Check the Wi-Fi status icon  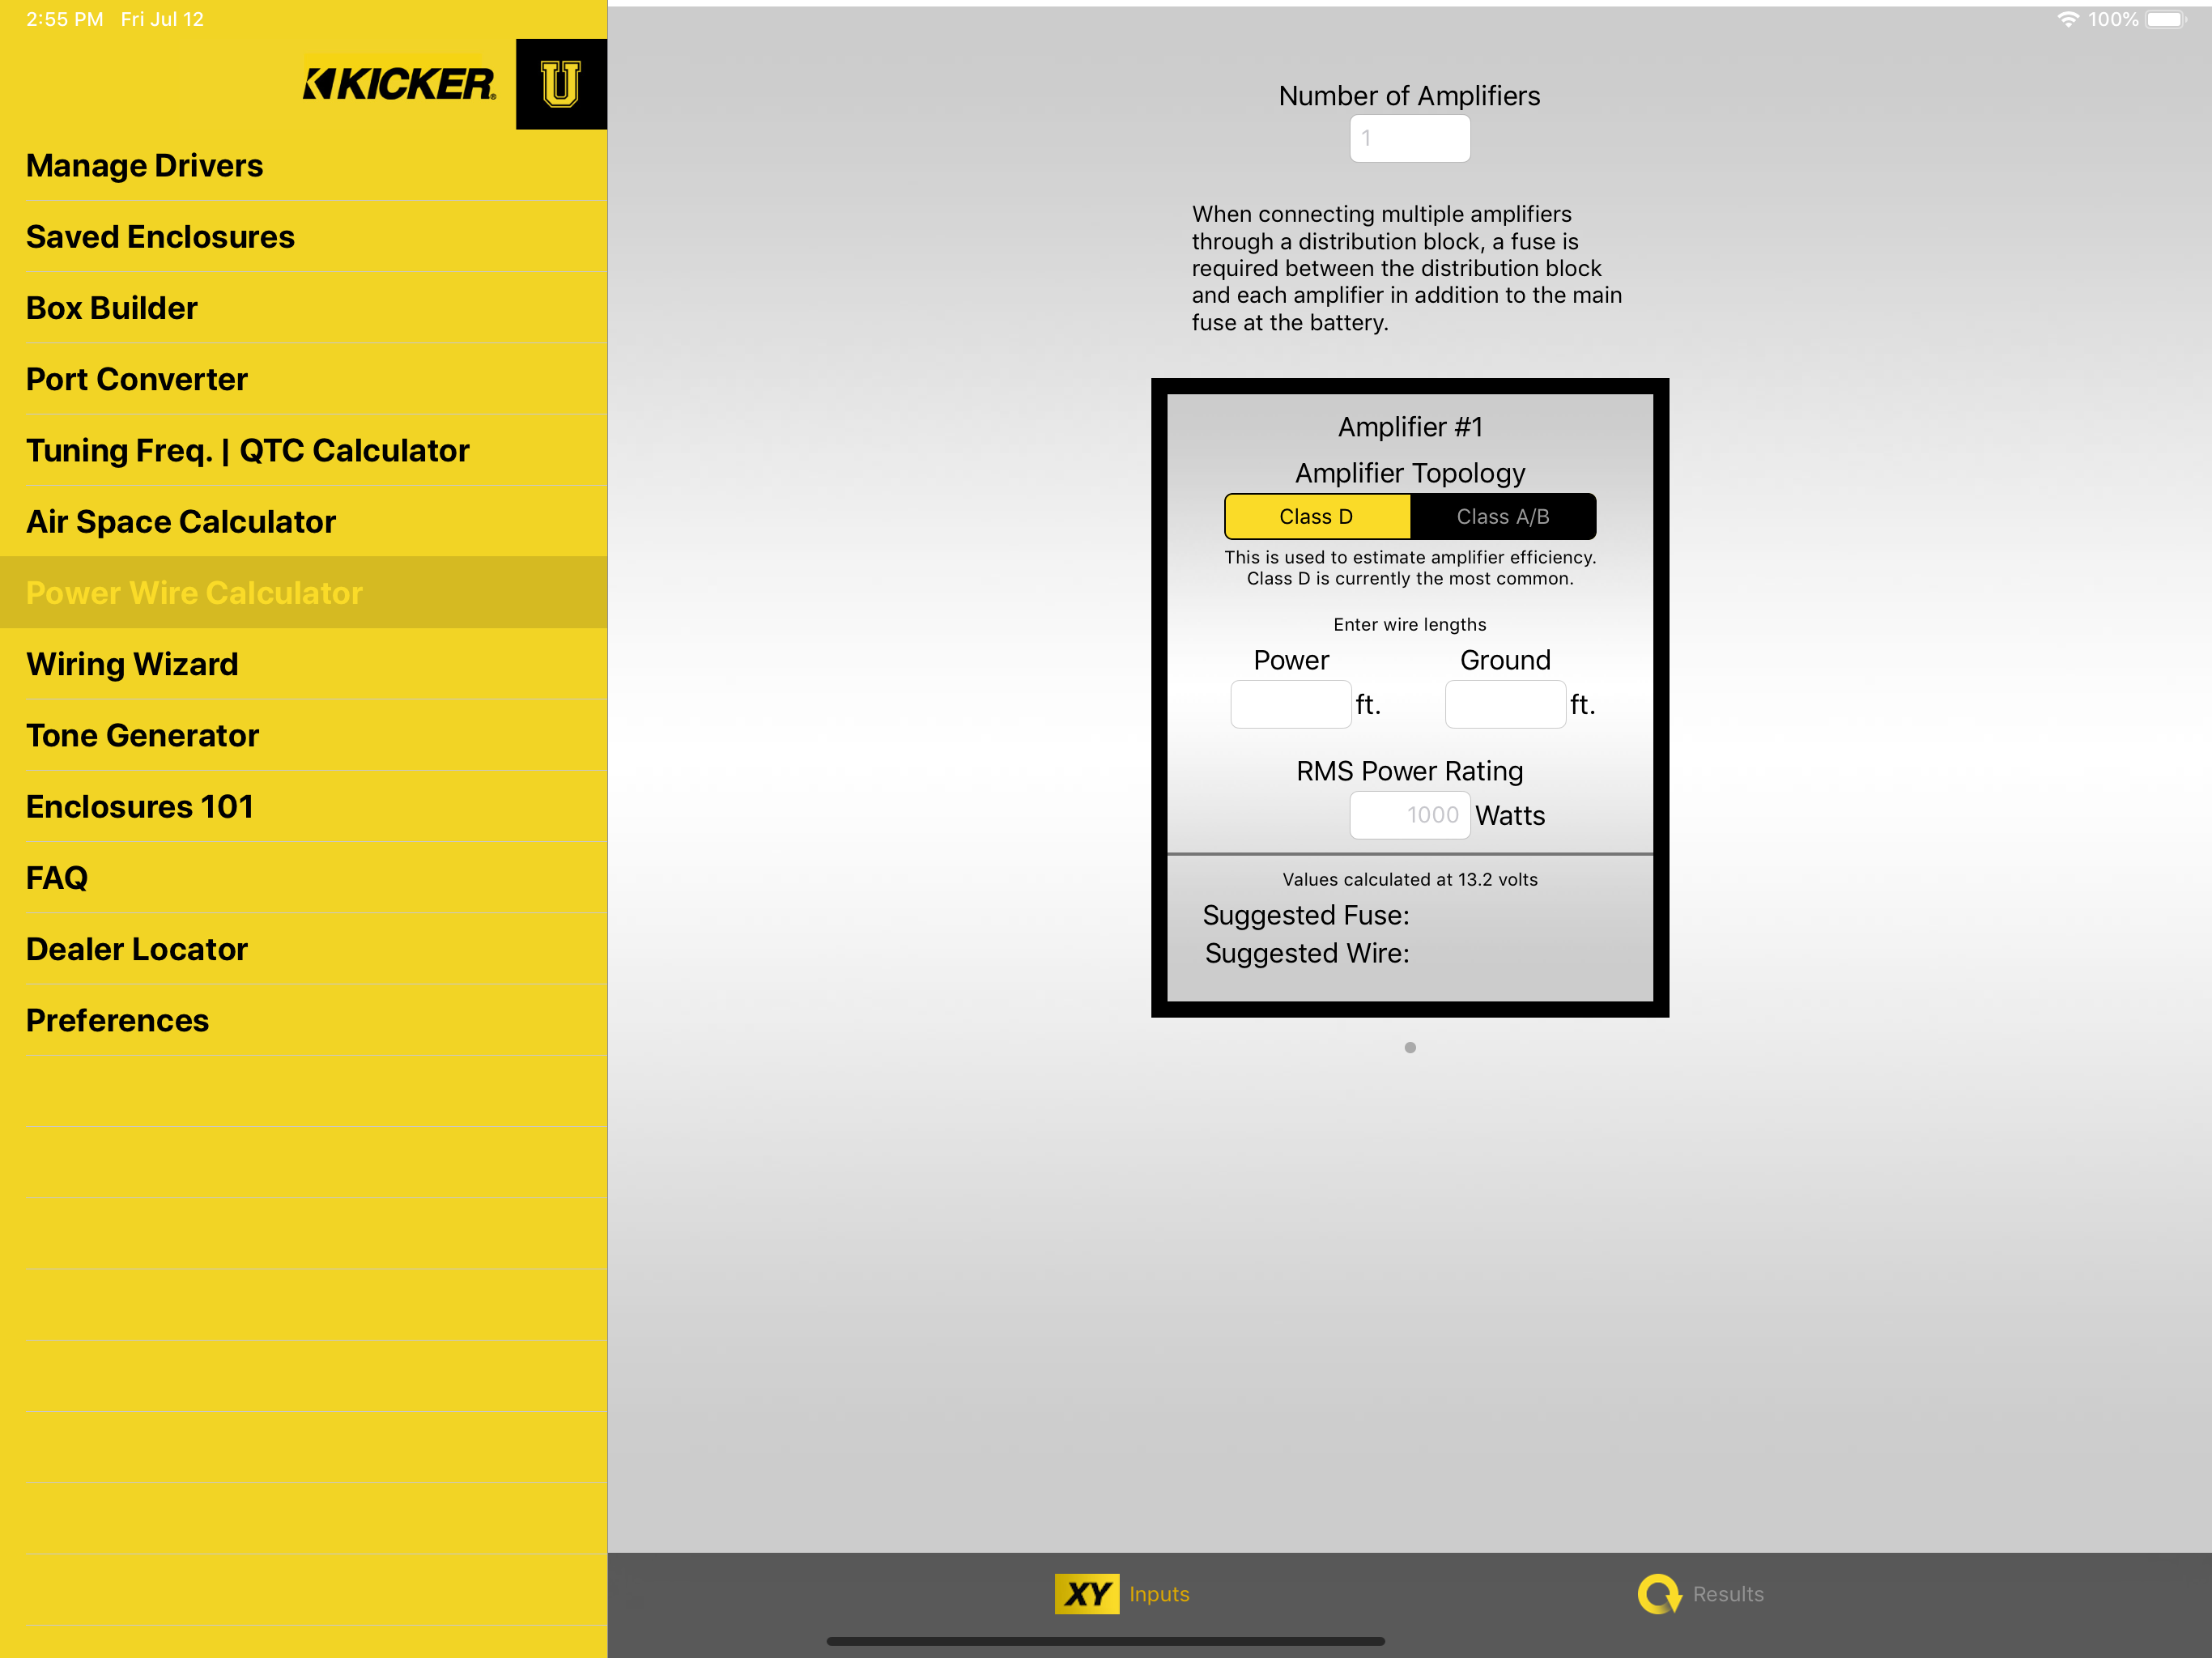click(x=2067, y=19)
